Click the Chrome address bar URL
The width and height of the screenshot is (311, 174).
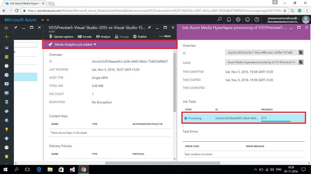pos(154,11)
